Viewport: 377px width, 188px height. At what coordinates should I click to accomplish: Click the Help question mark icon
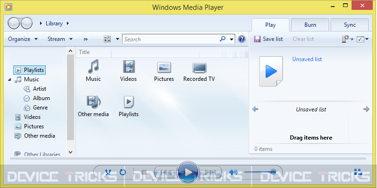242,39
